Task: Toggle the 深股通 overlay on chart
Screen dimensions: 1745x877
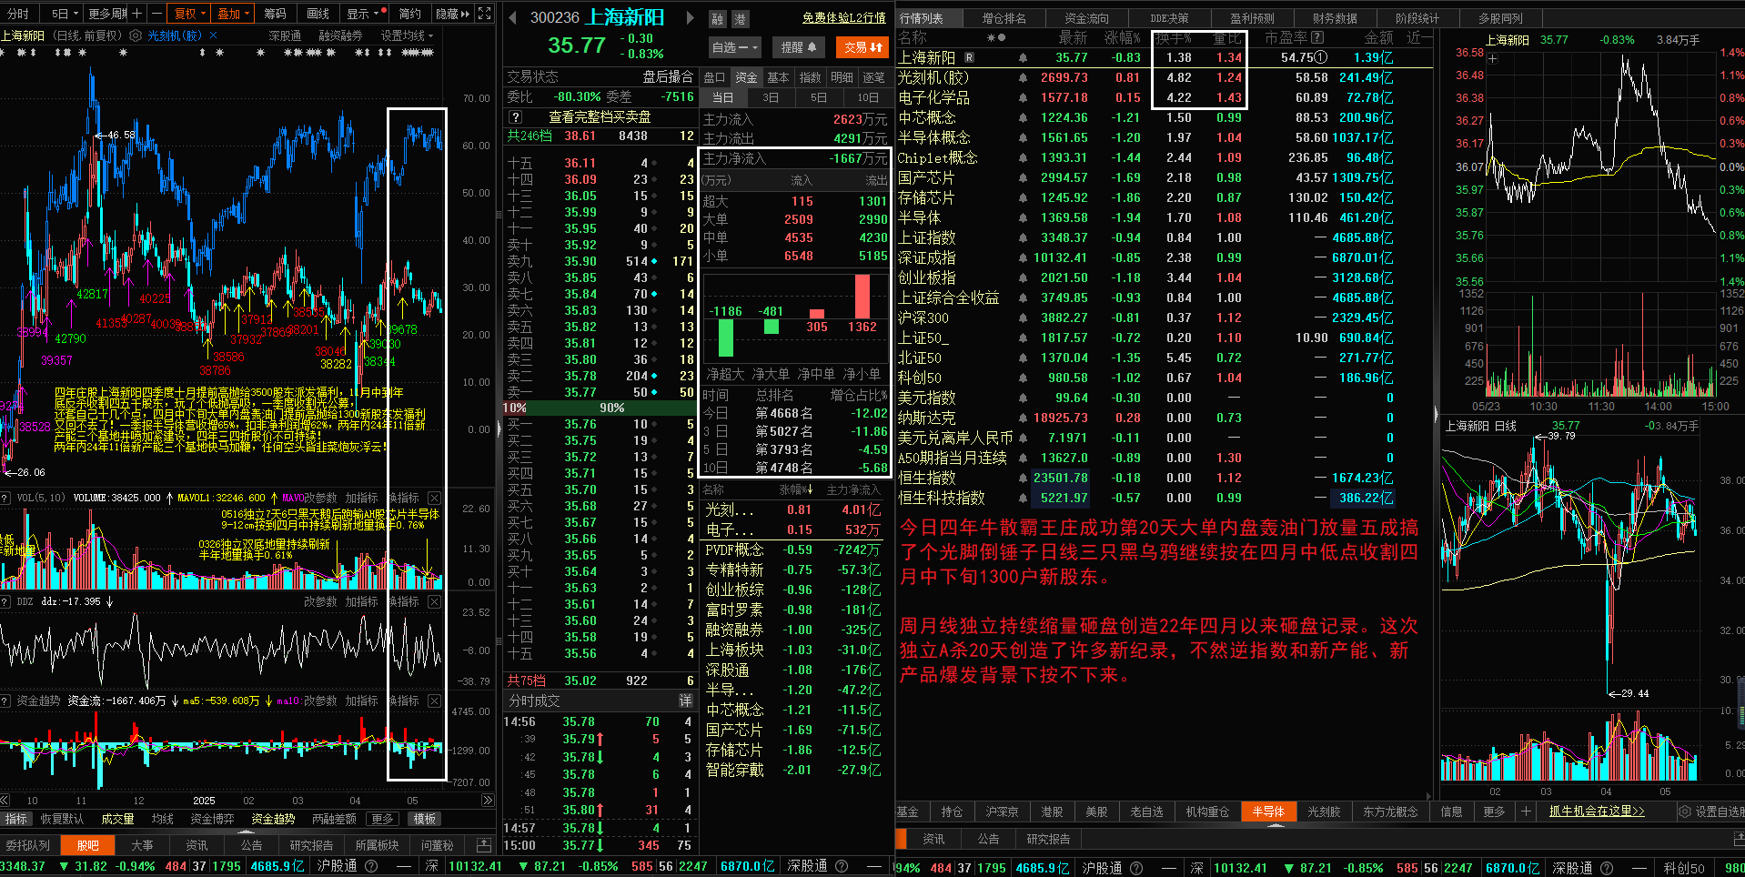Action: (285, 35)
